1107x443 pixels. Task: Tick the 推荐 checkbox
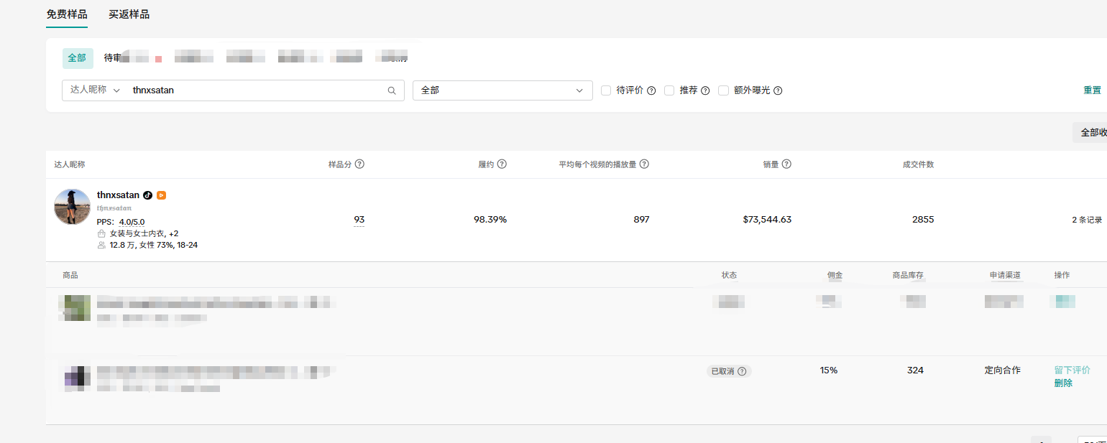pyautogui.click(x=669, y=90)
